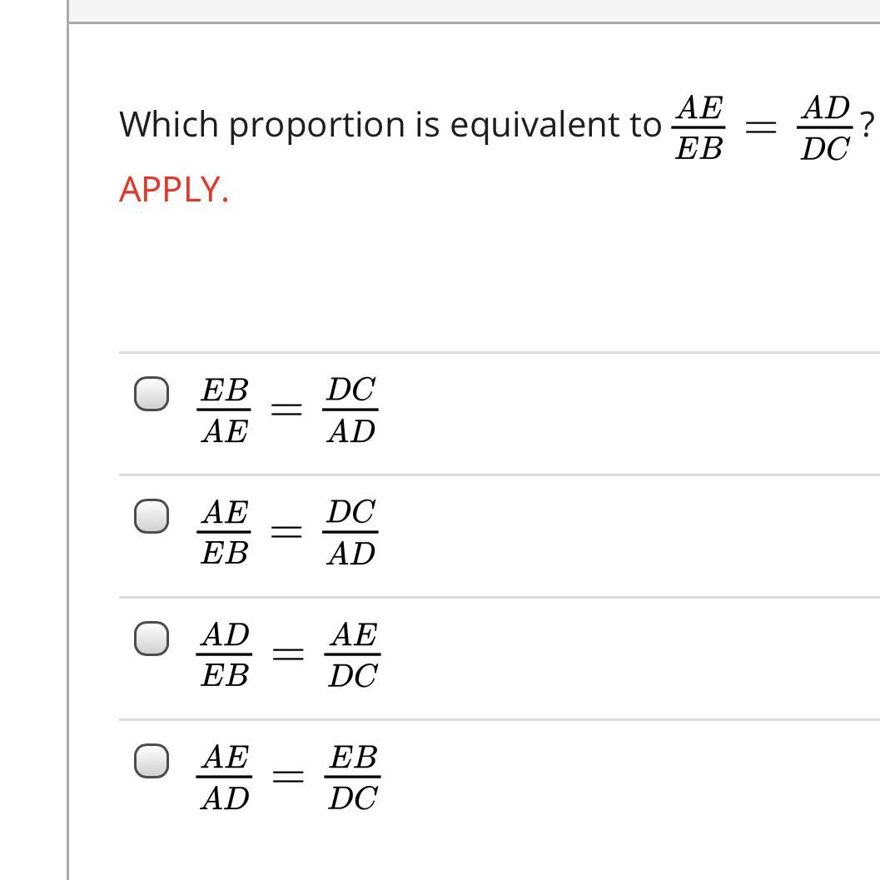This screenshot has width=880, height=880.
Task: Click the AE/AD fraction in the fourth answer
Action: click(224, 778)
